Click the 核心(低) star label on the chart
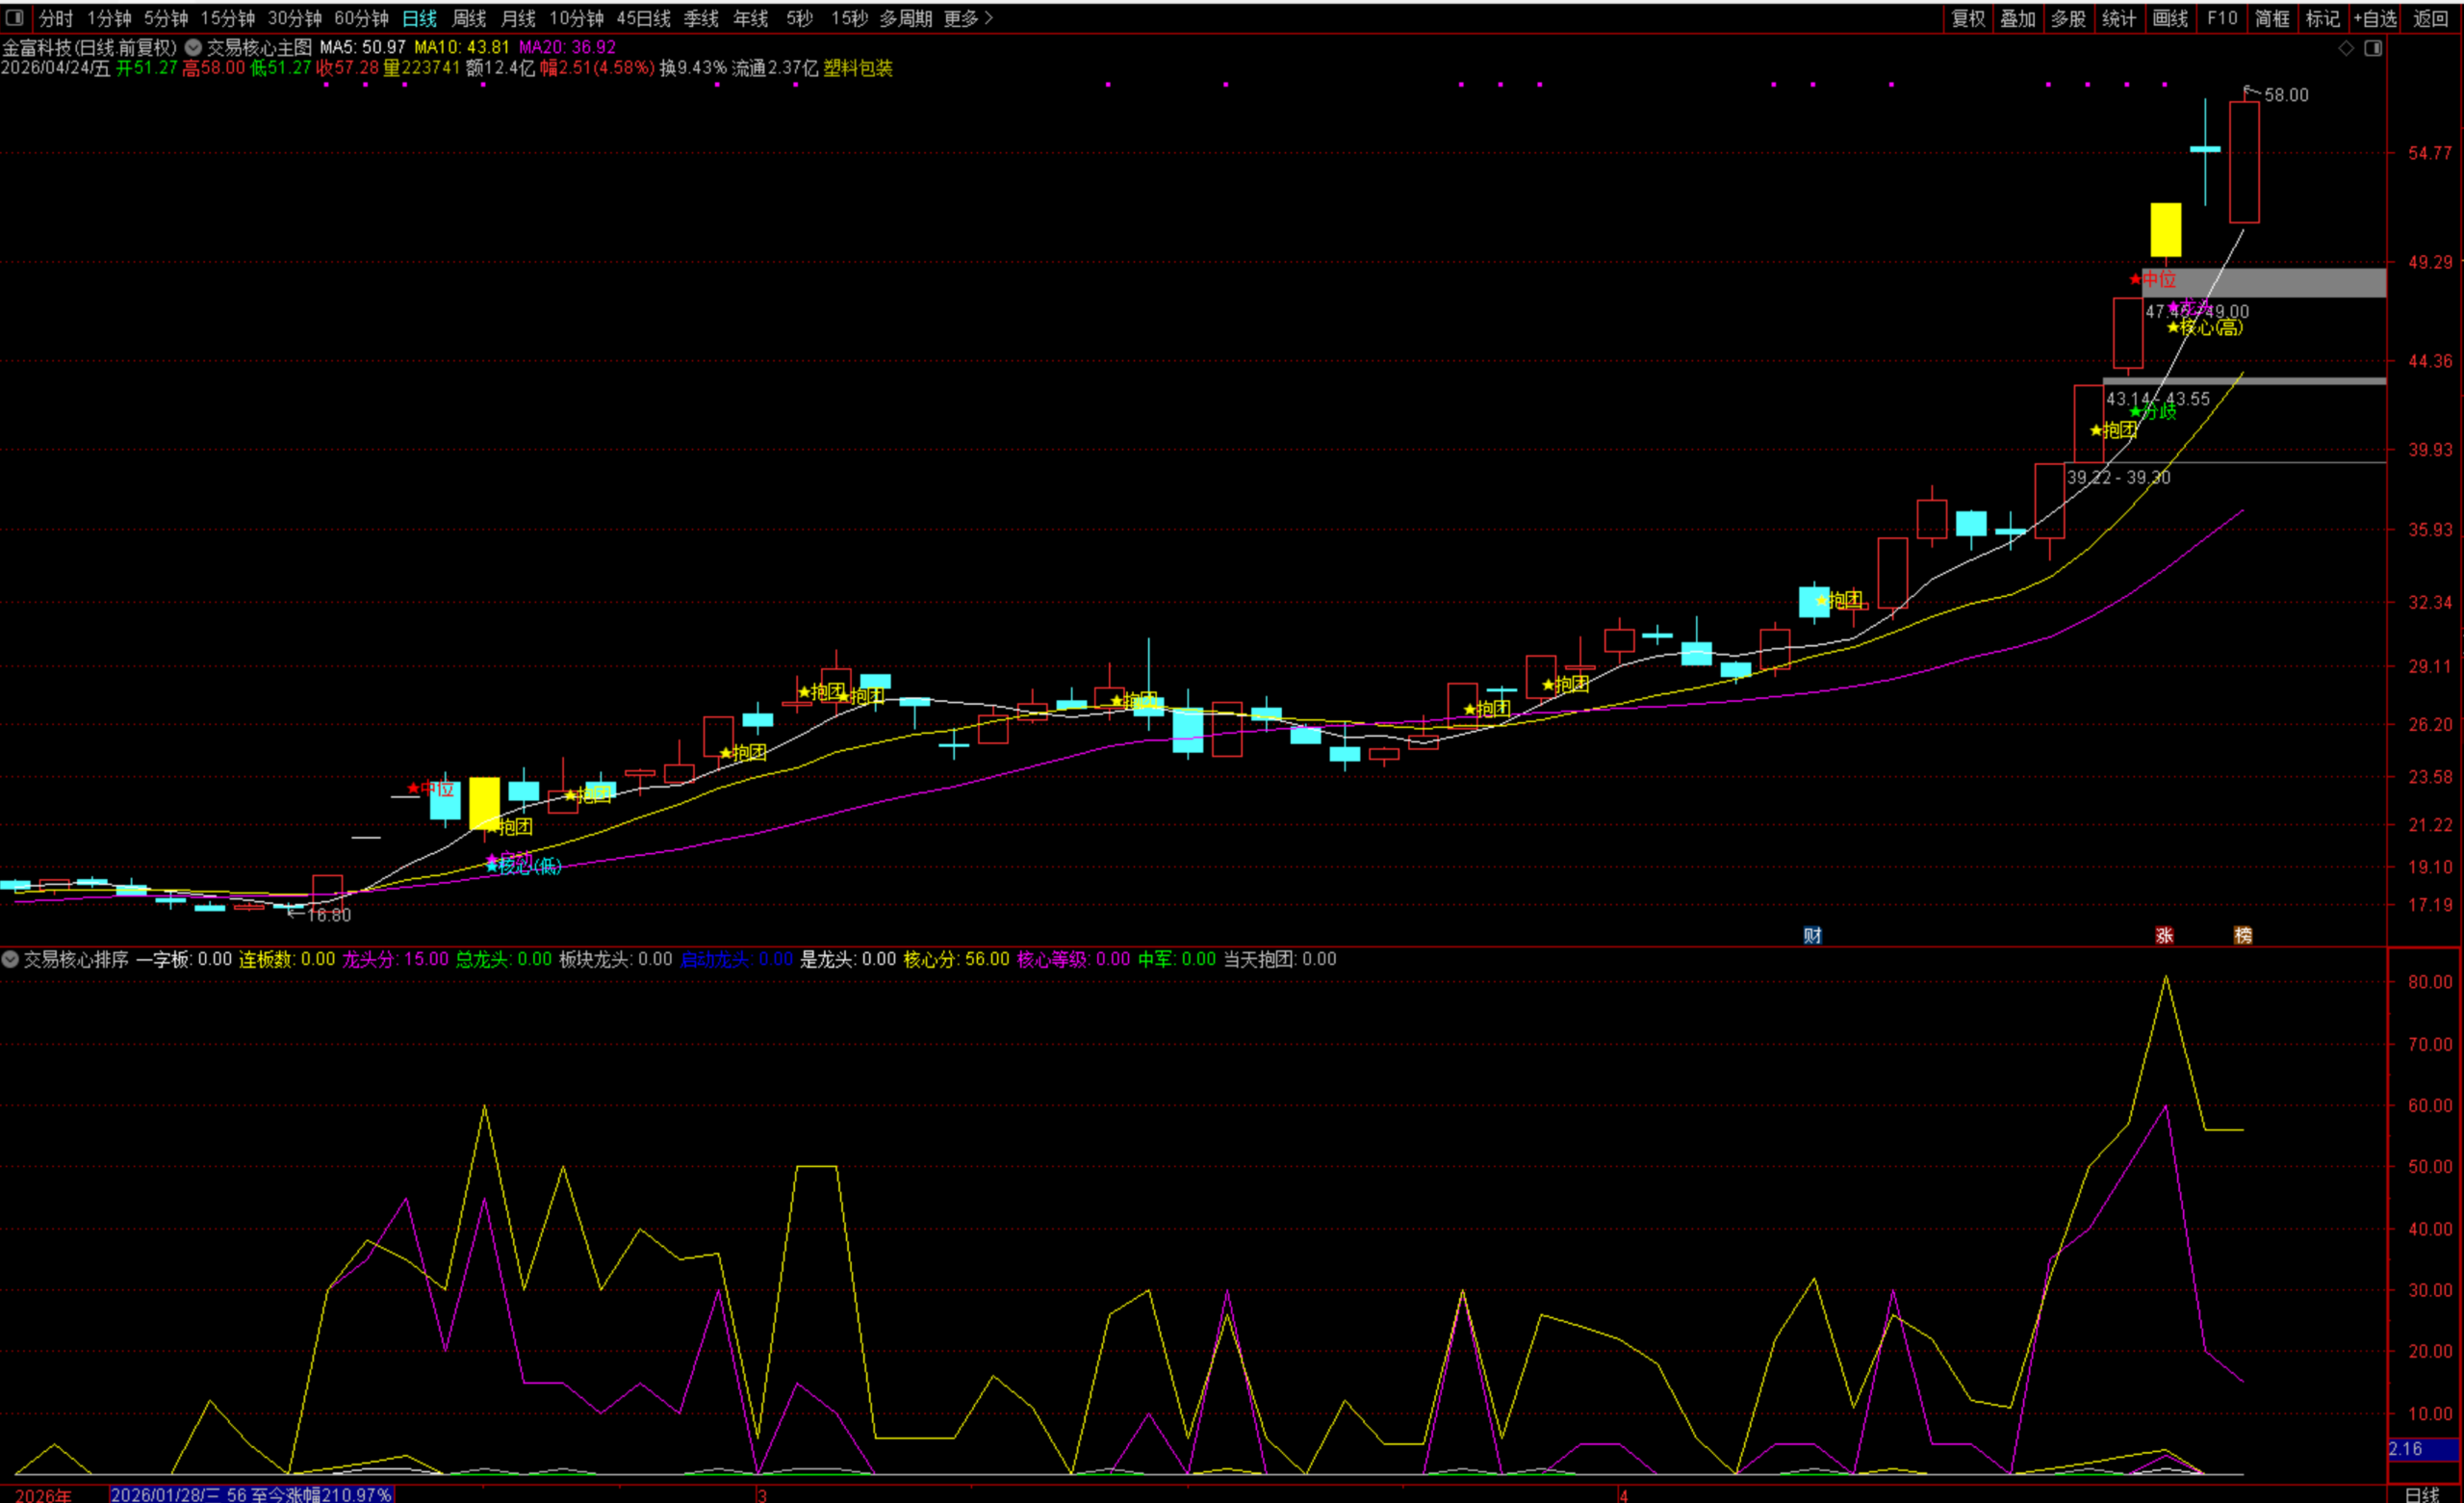The width and height of the screenshot is (2464, 1503). tap(525, 866)
